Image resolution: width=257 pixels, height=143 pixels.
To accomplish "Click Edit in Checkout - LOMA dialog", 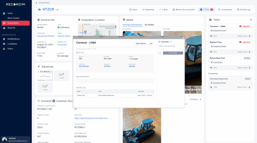I will (x=151, y=44).
